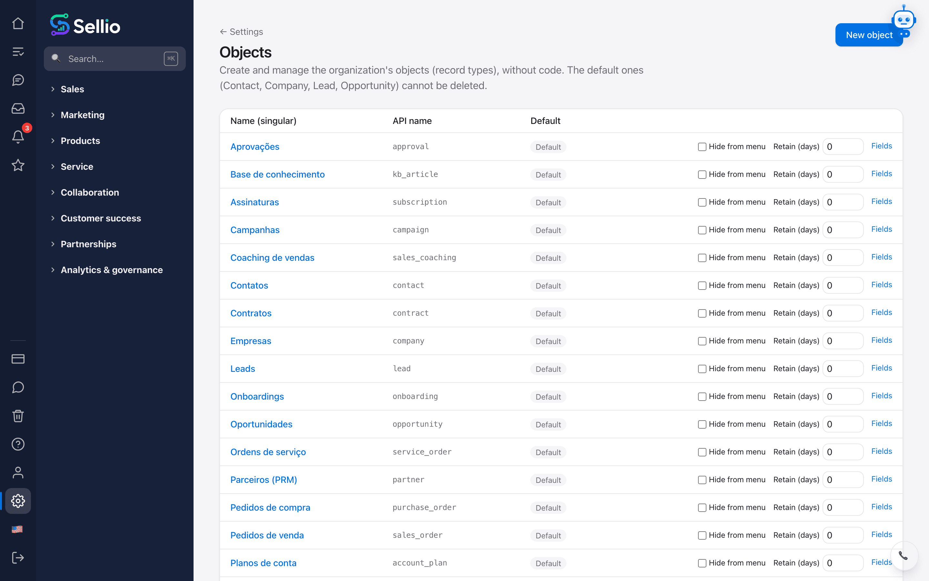
Task: Click the Name (singular) column header
Action: click(x=263, y=121)
